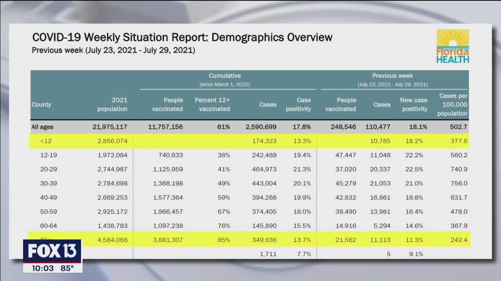Click the 'Cumulative' group header
This screenshot has width=501, height=281.
point(225,76)
